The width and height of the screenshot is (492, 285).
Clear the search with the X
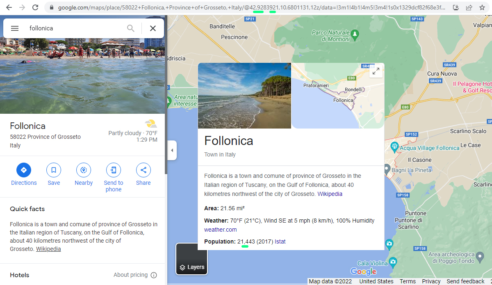coord(153,28)
